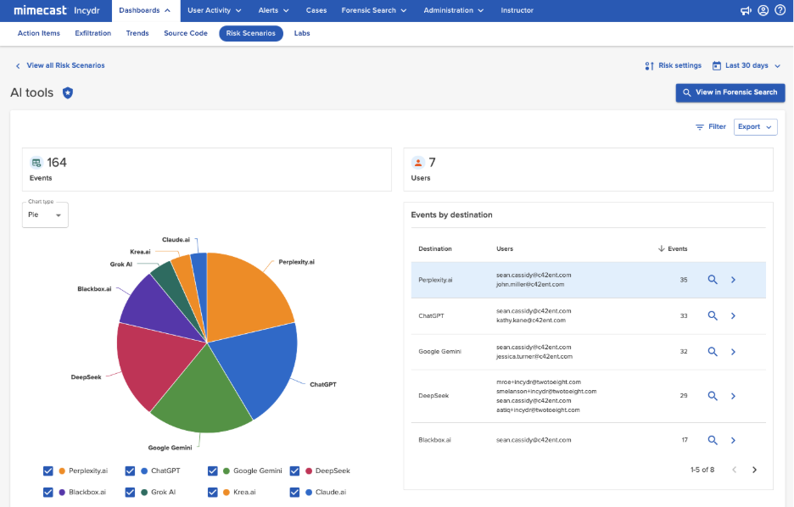Click the mimecast Incydr logo
Screen dimensions: 794x507
(57, 10)
